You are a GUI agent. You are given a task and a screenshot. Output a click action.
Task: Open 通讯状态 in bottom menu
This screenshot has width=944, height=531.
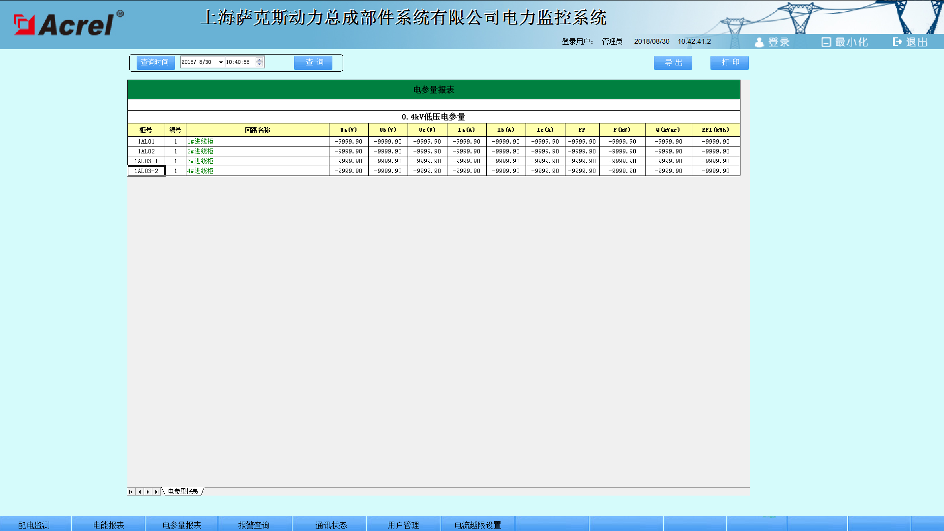330,525
